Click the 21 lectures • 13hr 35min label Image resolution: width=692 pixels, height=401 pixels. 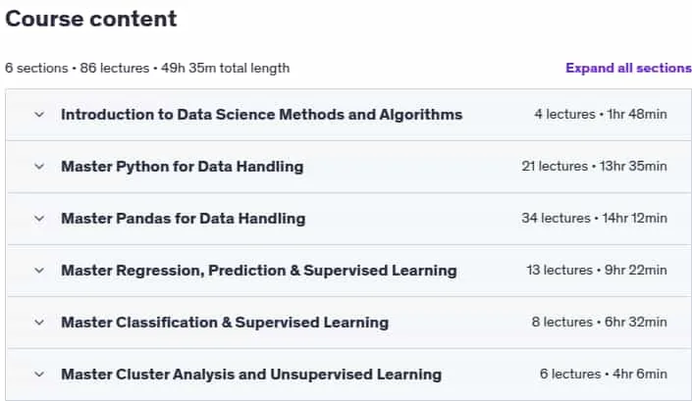pos(595,166)
